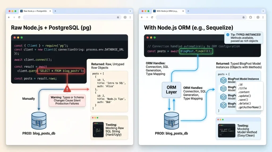
Task: Select .getAuthorName() in the methods list
Action: coord(249,107)
